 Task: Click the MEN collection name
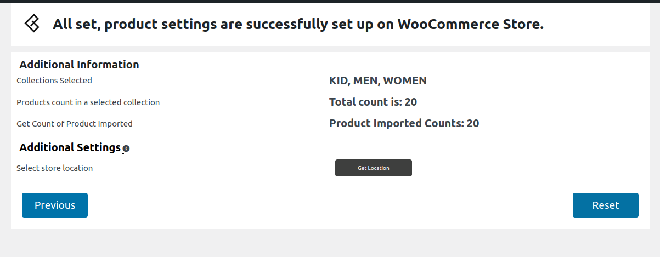[x=365, y=81]
